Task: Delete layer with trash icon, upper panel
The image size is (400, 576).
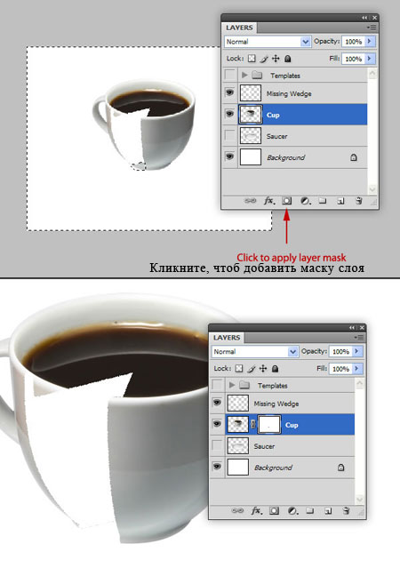Action: (x=359, y=201)
